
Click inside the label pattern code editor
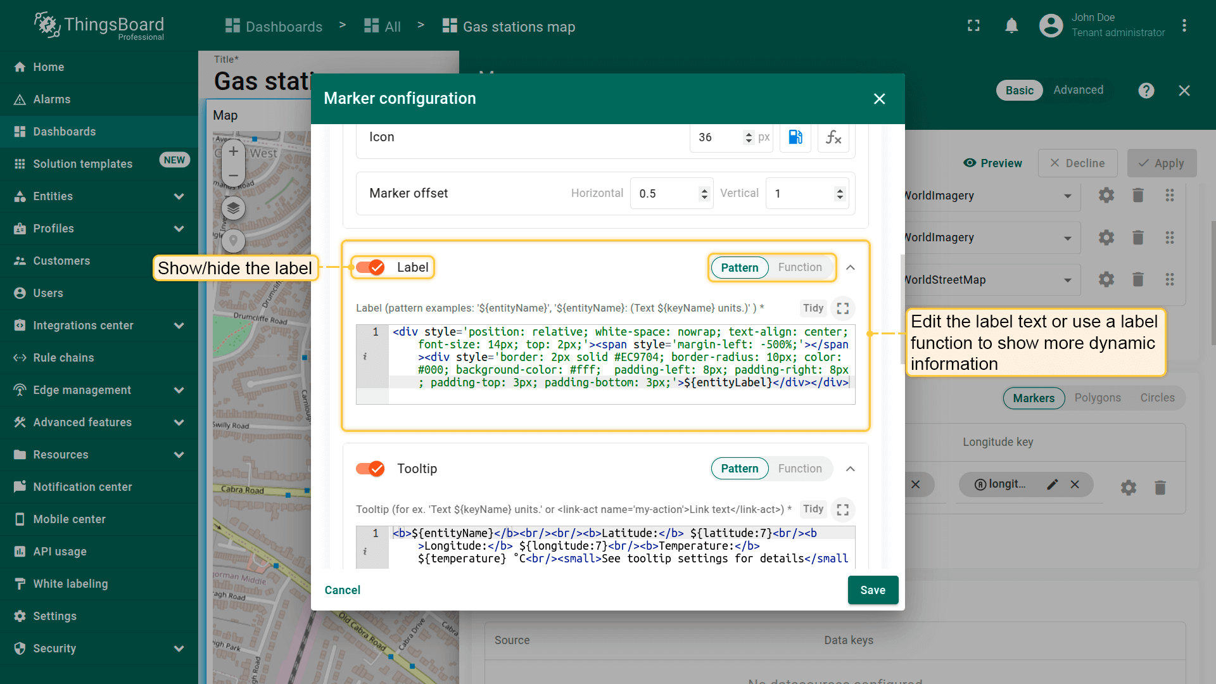tap(621, 358)
